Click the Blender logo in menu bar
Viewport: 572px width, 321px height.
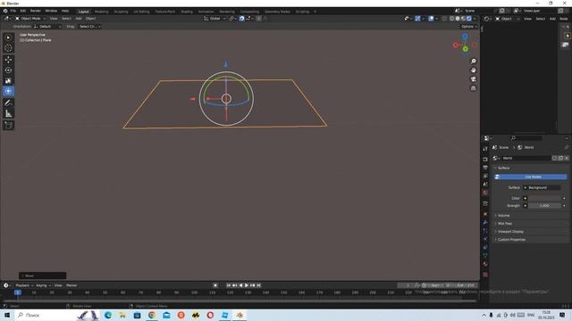coord(5,12)
